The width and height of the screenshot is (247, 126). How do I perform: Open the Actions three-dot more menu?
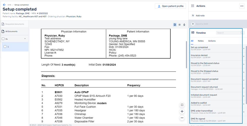click(x=242, y=6)
